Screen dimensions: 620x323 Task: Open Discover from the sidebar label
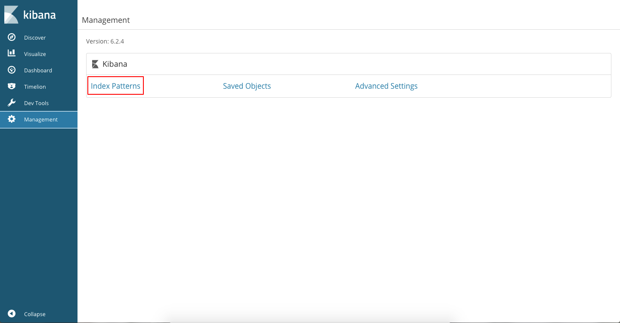(x=35, y=38)
